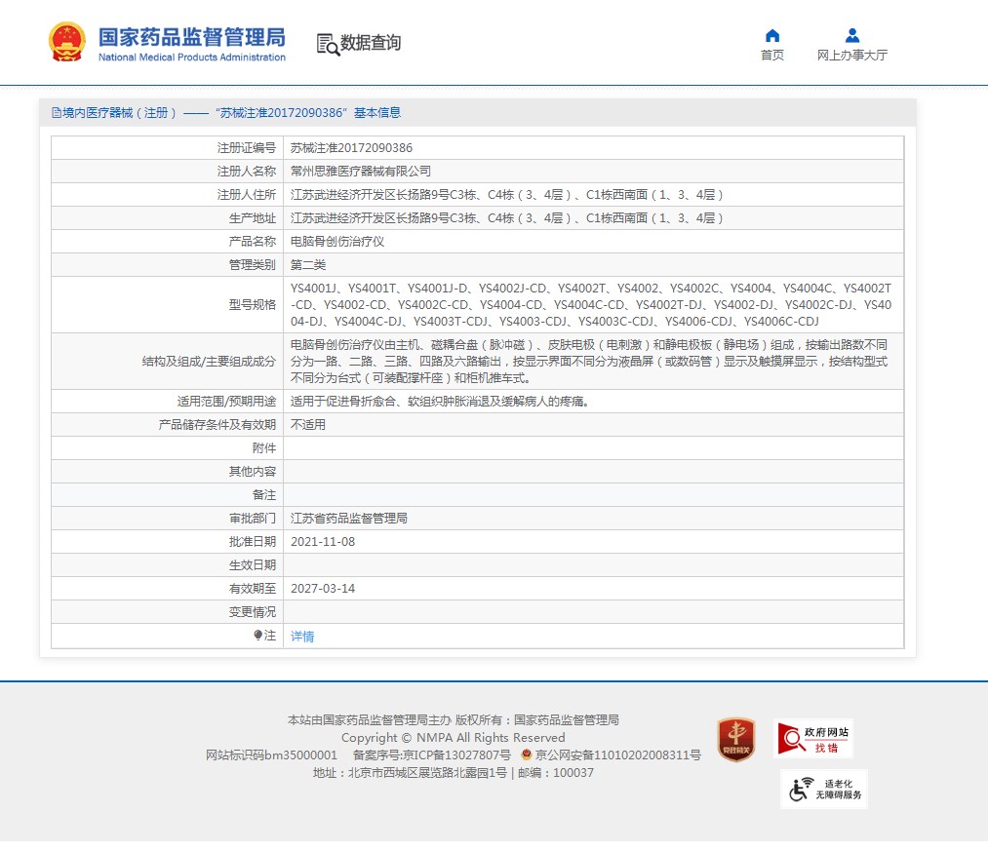The height and width of the screenshot is (851, 988).
Task: Click the 党政机关 red badge icon
Action: (x=736, y=739)
